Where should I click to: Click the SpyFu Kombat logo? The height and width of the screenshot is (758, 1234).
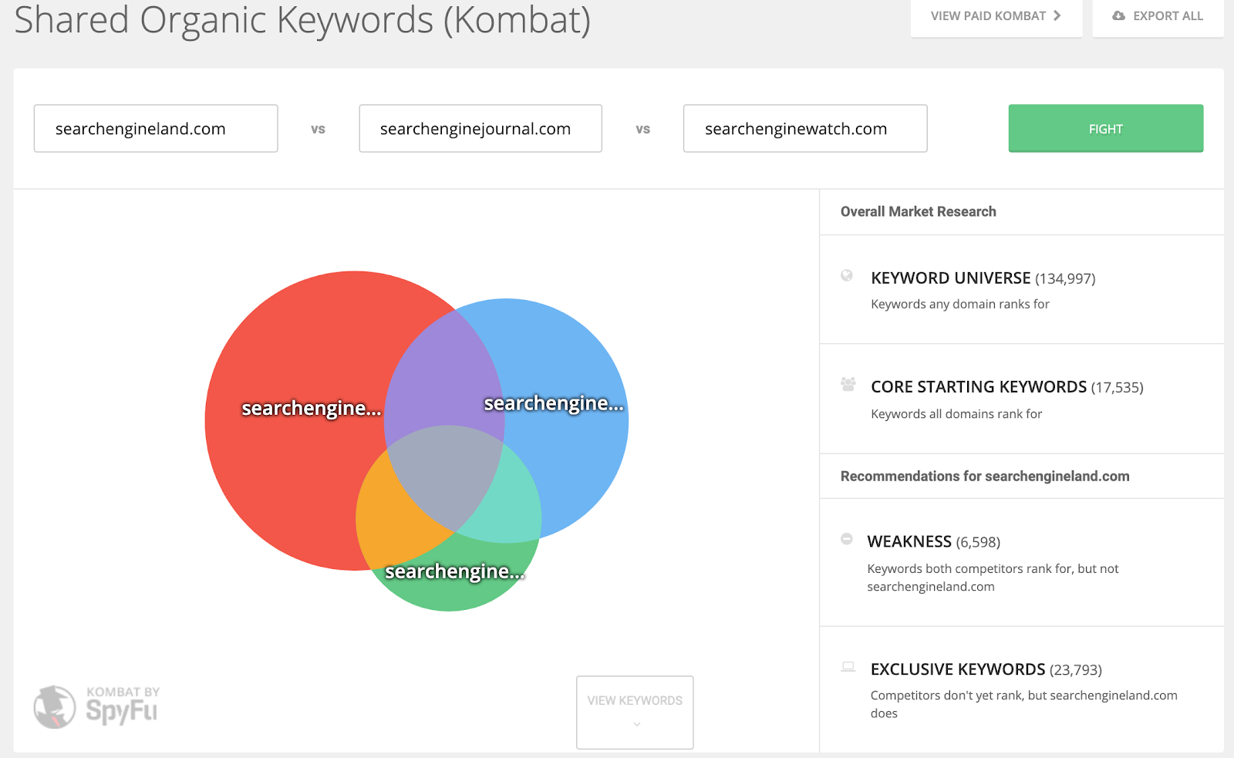[97, 706]
